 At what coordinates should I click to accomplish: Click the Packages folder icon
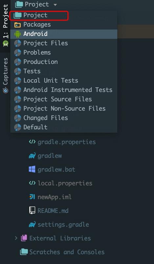(x=17, y=25)
